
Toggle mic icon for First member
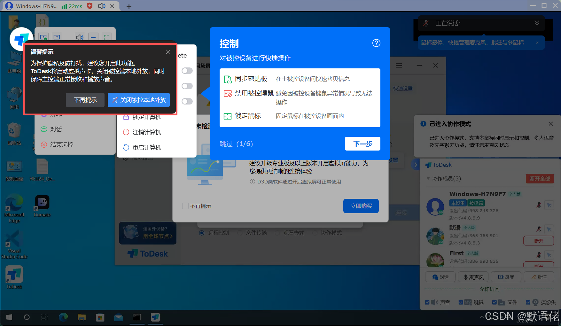coord(539,255)
